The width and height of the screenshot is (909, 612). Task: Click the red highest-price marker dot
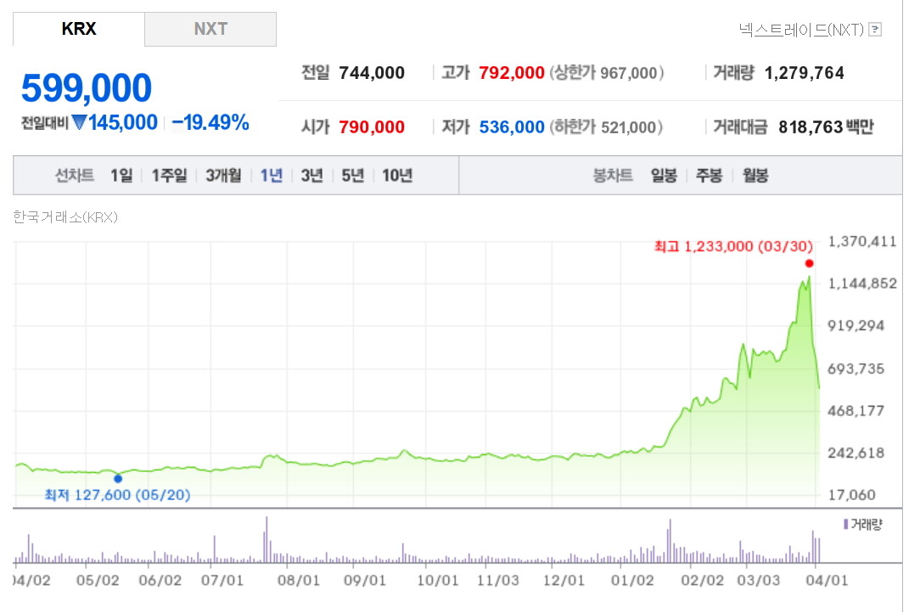click(809, 263)
